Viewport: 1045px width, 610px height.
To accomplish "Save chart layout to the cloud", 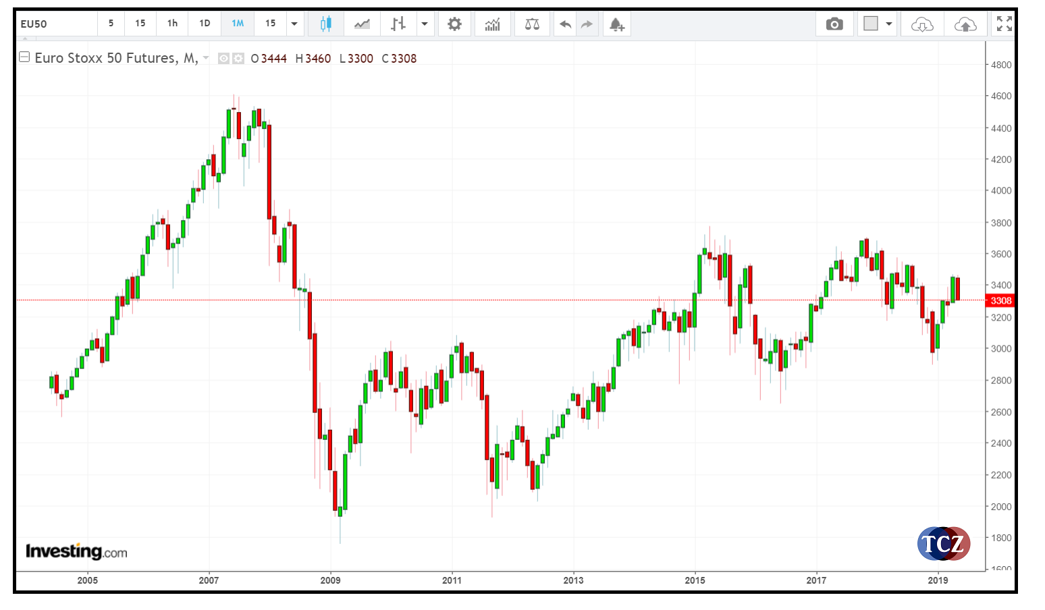I will 965,24.
